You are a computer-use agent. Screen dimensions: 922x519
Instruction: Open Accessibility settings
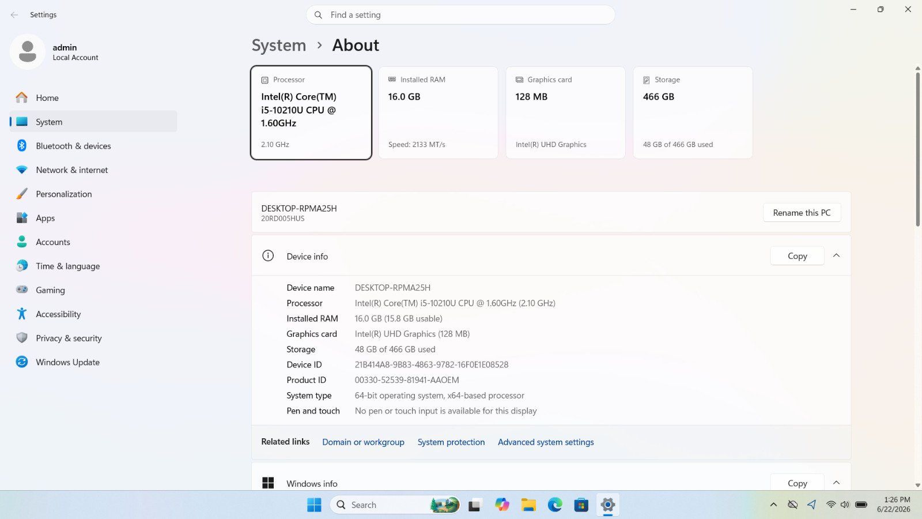click(x=93, y=314)
